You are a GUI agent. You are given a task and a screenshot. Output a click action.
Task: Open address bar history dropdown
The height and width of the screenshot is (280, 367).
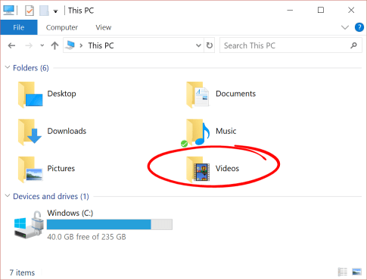198,45
